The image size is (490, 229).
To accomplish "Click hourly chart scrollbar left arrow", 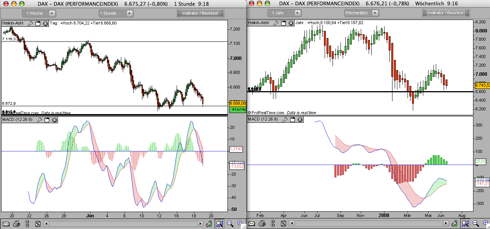I will [x=47, y=224].
